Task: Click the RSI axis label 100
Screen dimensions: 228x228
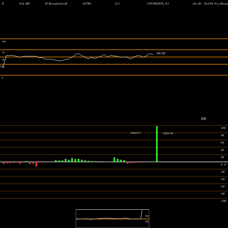Action: (4, 41)
